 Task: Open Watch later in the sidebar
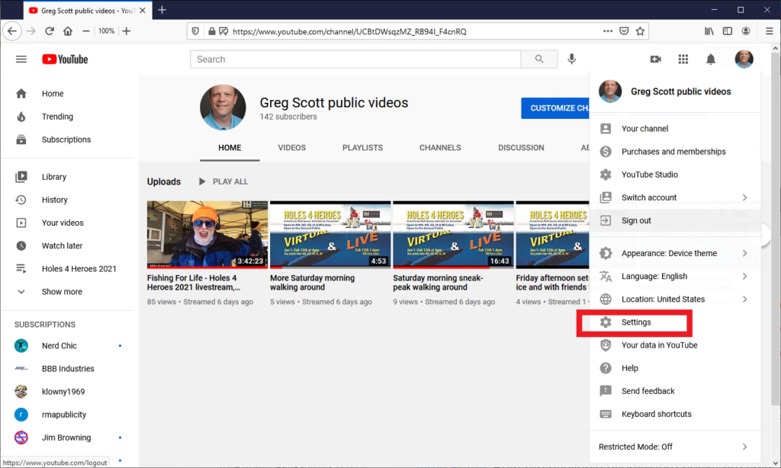(68, 245)
